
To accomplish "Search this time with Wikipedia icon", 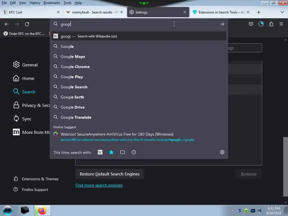I will (100, 152).
